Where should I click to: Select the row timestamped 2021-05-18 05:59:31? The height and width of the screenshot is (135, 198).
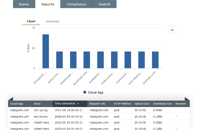click(99, 122)
